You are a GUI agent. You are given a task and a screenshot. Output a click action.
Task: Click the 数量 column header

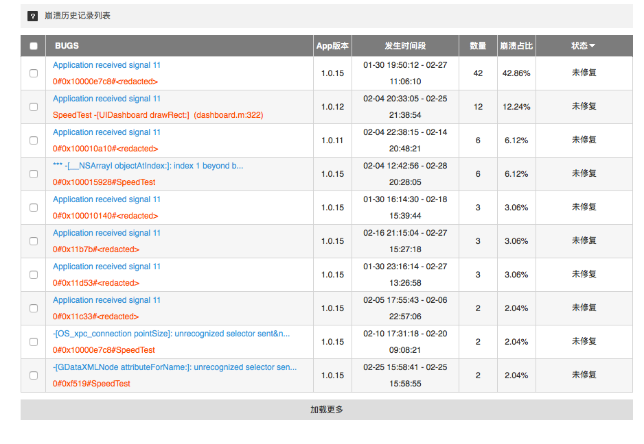click(478, 46)
